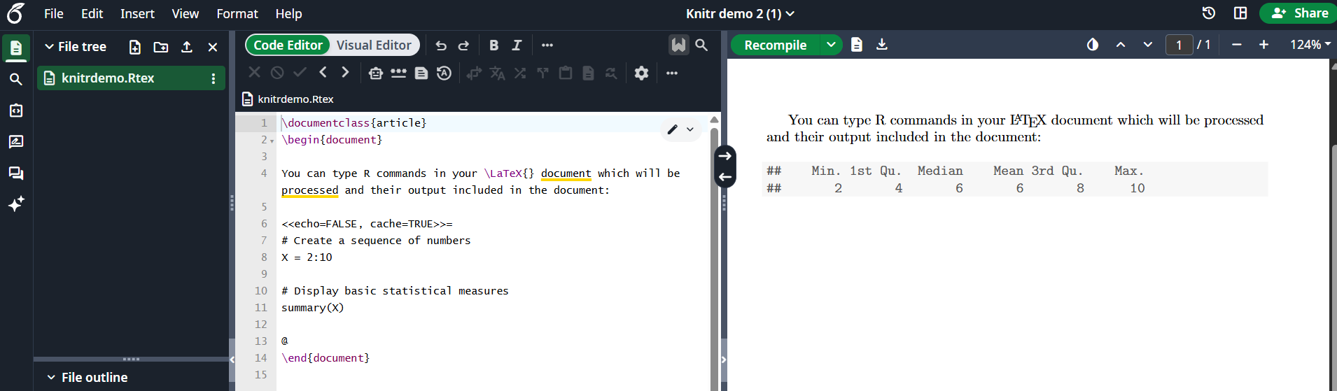Image resolution: width=1337 pixels, height=391 pixels.
Task: Open the View menu
Action: (185, 13)
